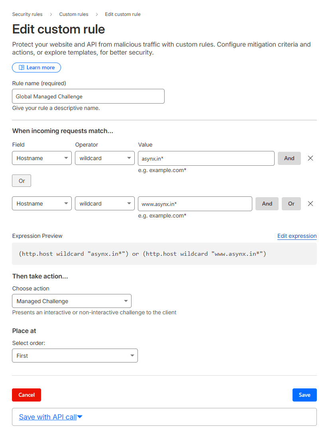Open the wildcard Operator dropdown
The width and height of the screenshot is (328, 435).
point(104,158)
